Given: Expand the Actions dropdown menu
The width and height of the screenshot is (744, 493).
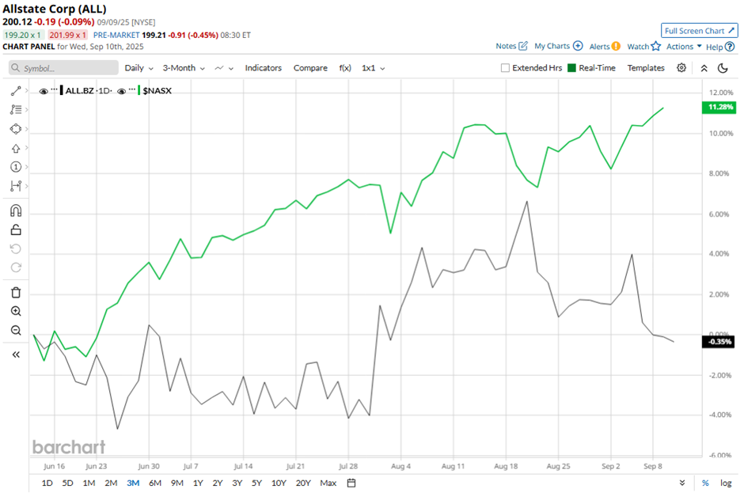Looking at the screenshot, I should coord(684,47).
